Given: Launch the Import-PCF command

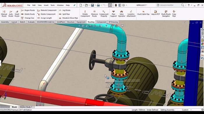Looking at the screenshot, I should [155, 13].
